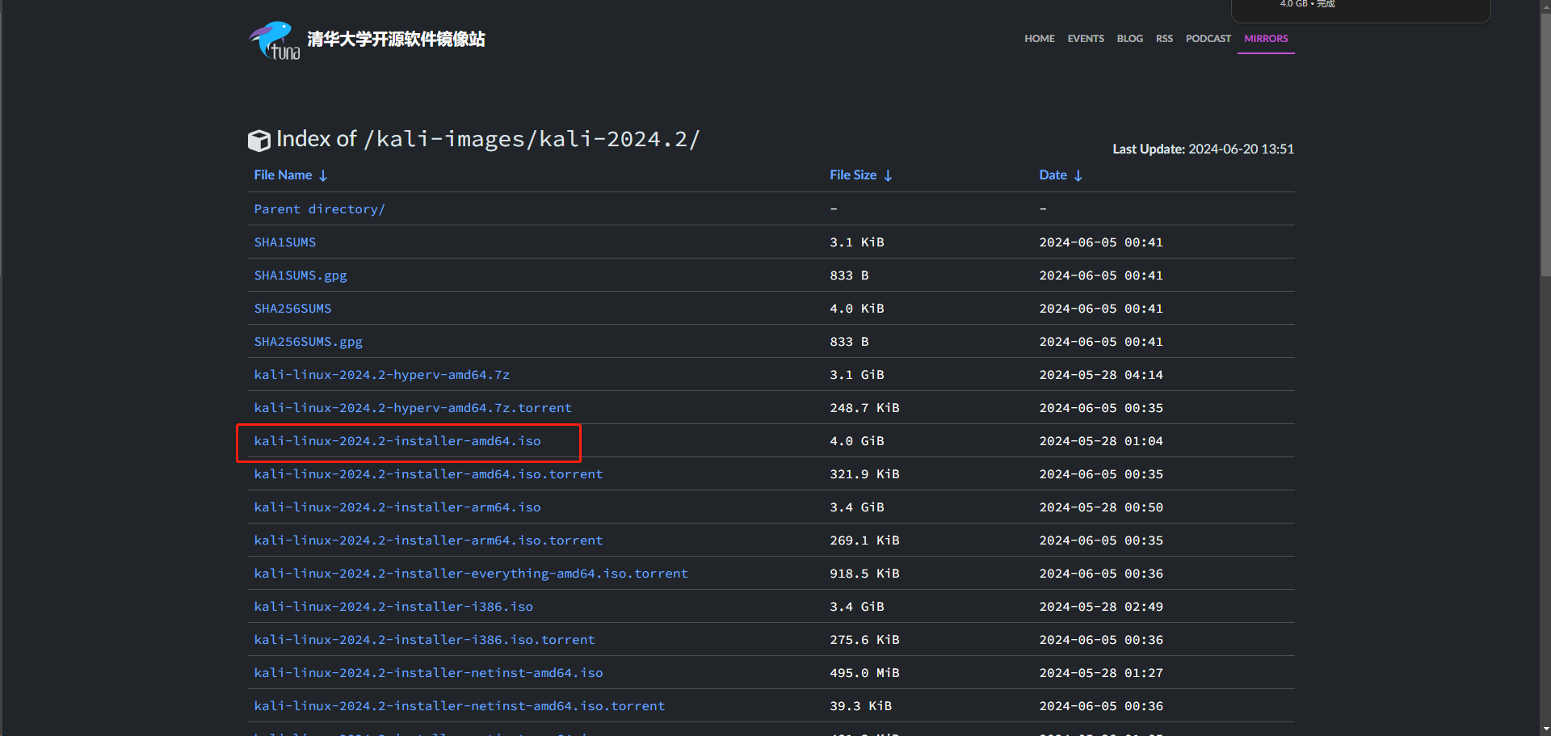Click the 4.0 GB download complete popup
Screen dimensions: 1551x736
coord(1360,10)
